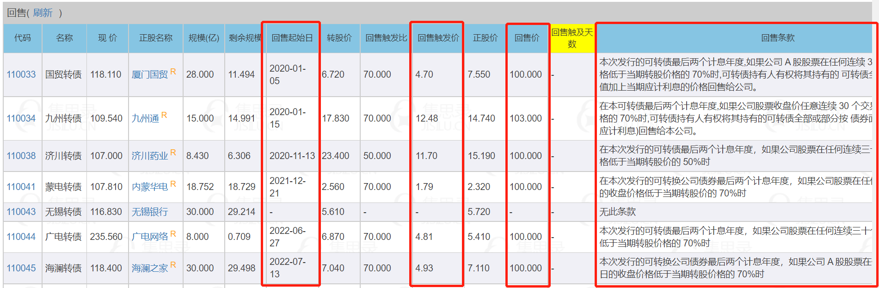Open bond code 110044 link
This screenshot has width=879, height=288.
pyautogui.click(x=21, y=237)
